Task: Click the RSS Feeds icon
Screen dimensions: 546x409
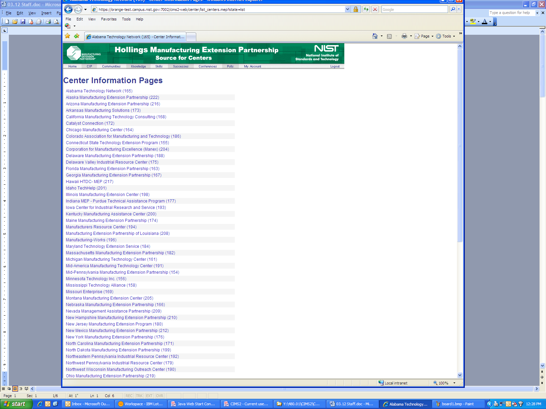Action: click(389, 36)
